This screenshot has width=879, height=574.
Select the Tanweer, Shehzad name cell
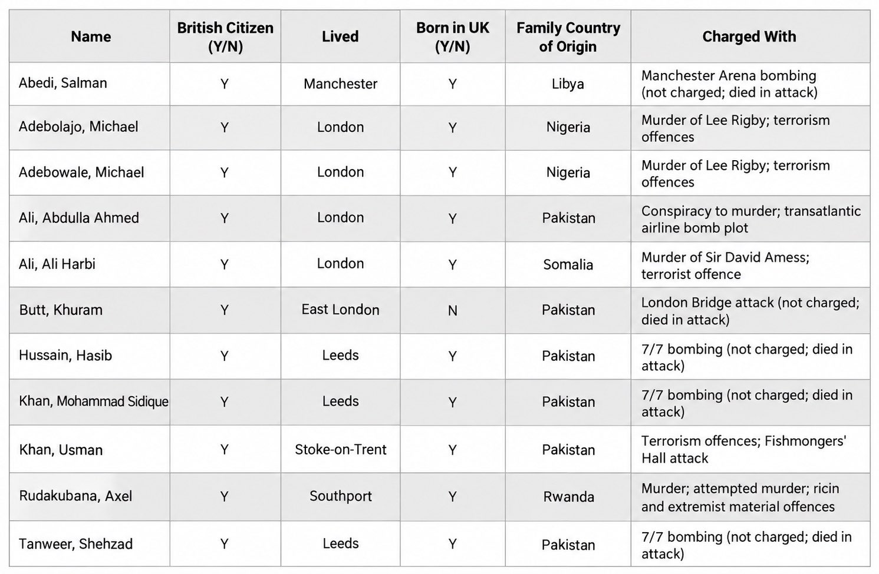point(90,544)
